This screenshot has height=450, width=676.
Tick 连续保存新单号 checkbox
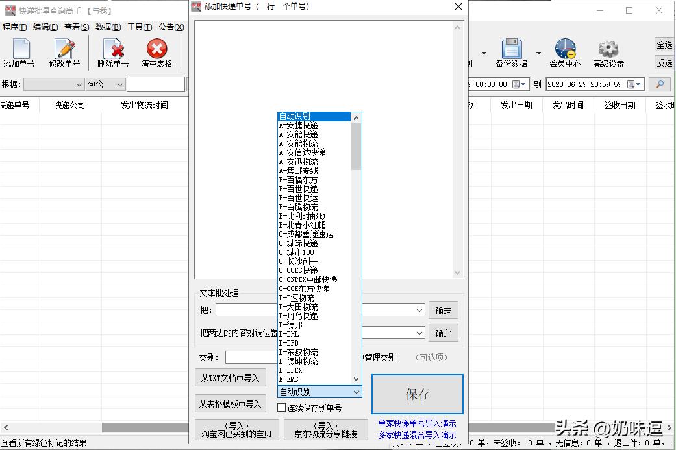click(282, 407)
